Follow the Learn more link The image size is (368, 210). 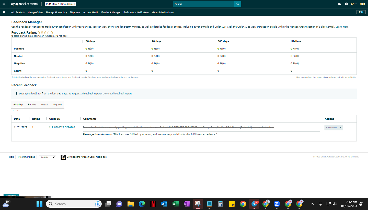click(342, 27)
